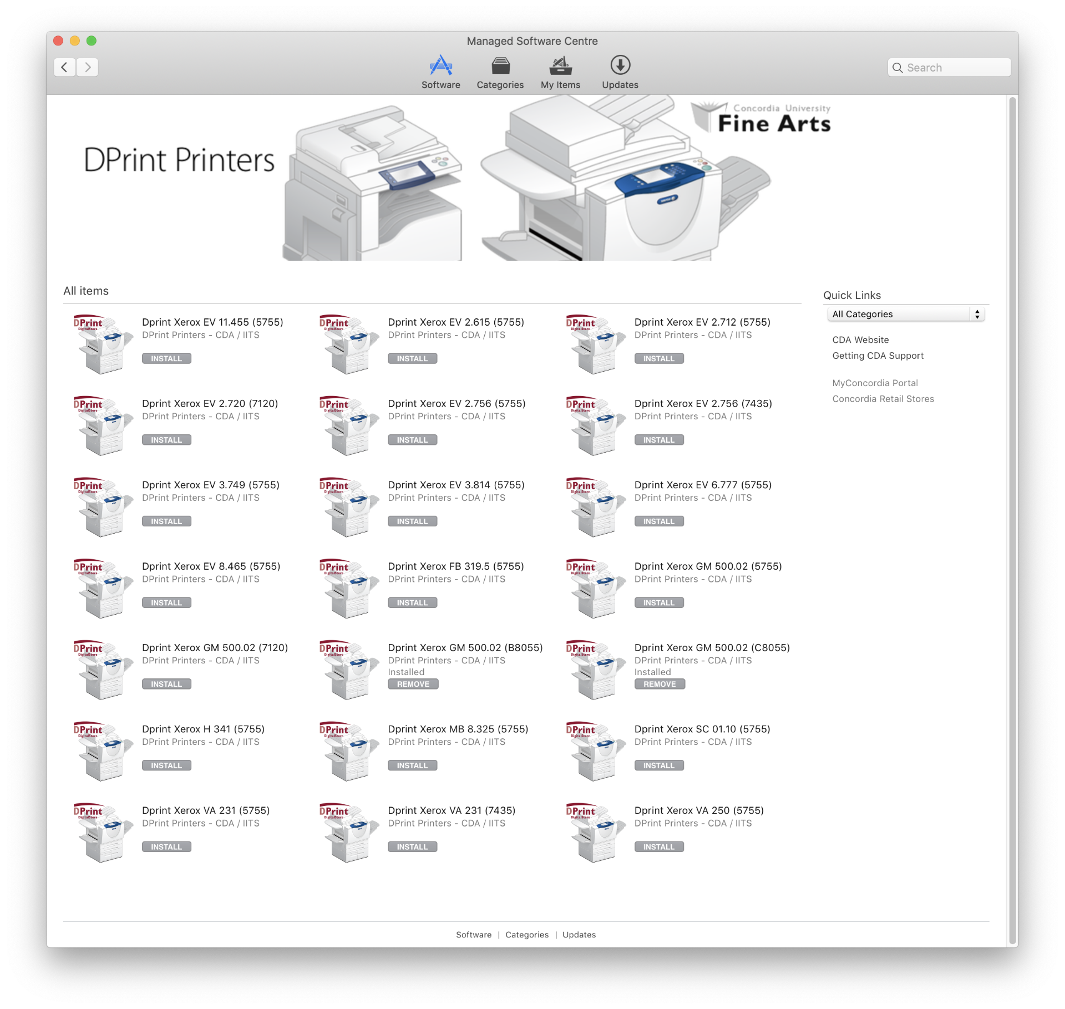Click the printer icon for Dprint Xerox GM 500.02 (C8055)

595,670
